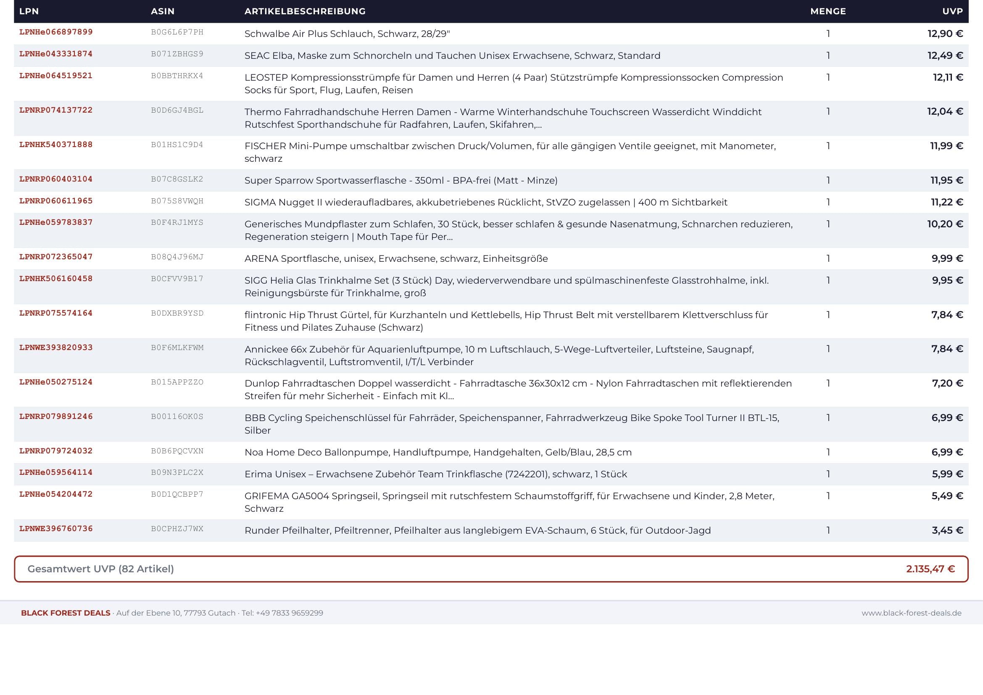Select LPN code LPNRP072365047
The width and height of the screenshot is (983, 695).
coord(56,257)
